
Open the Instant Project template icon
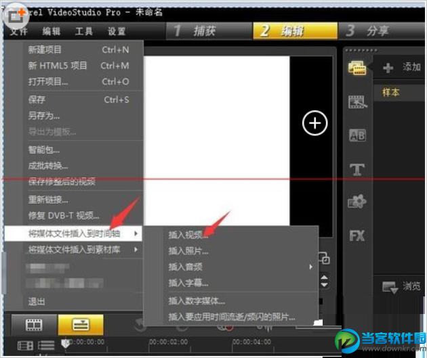tap(358, 102)
